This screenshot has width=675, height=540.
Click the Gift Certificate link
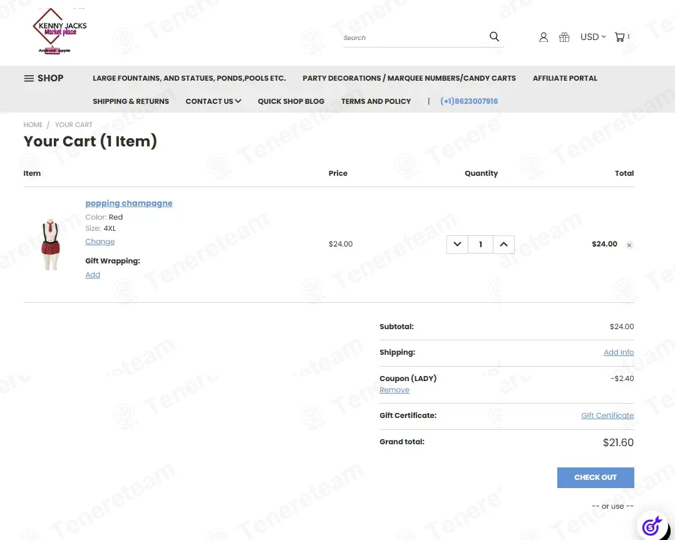point(607,415)
